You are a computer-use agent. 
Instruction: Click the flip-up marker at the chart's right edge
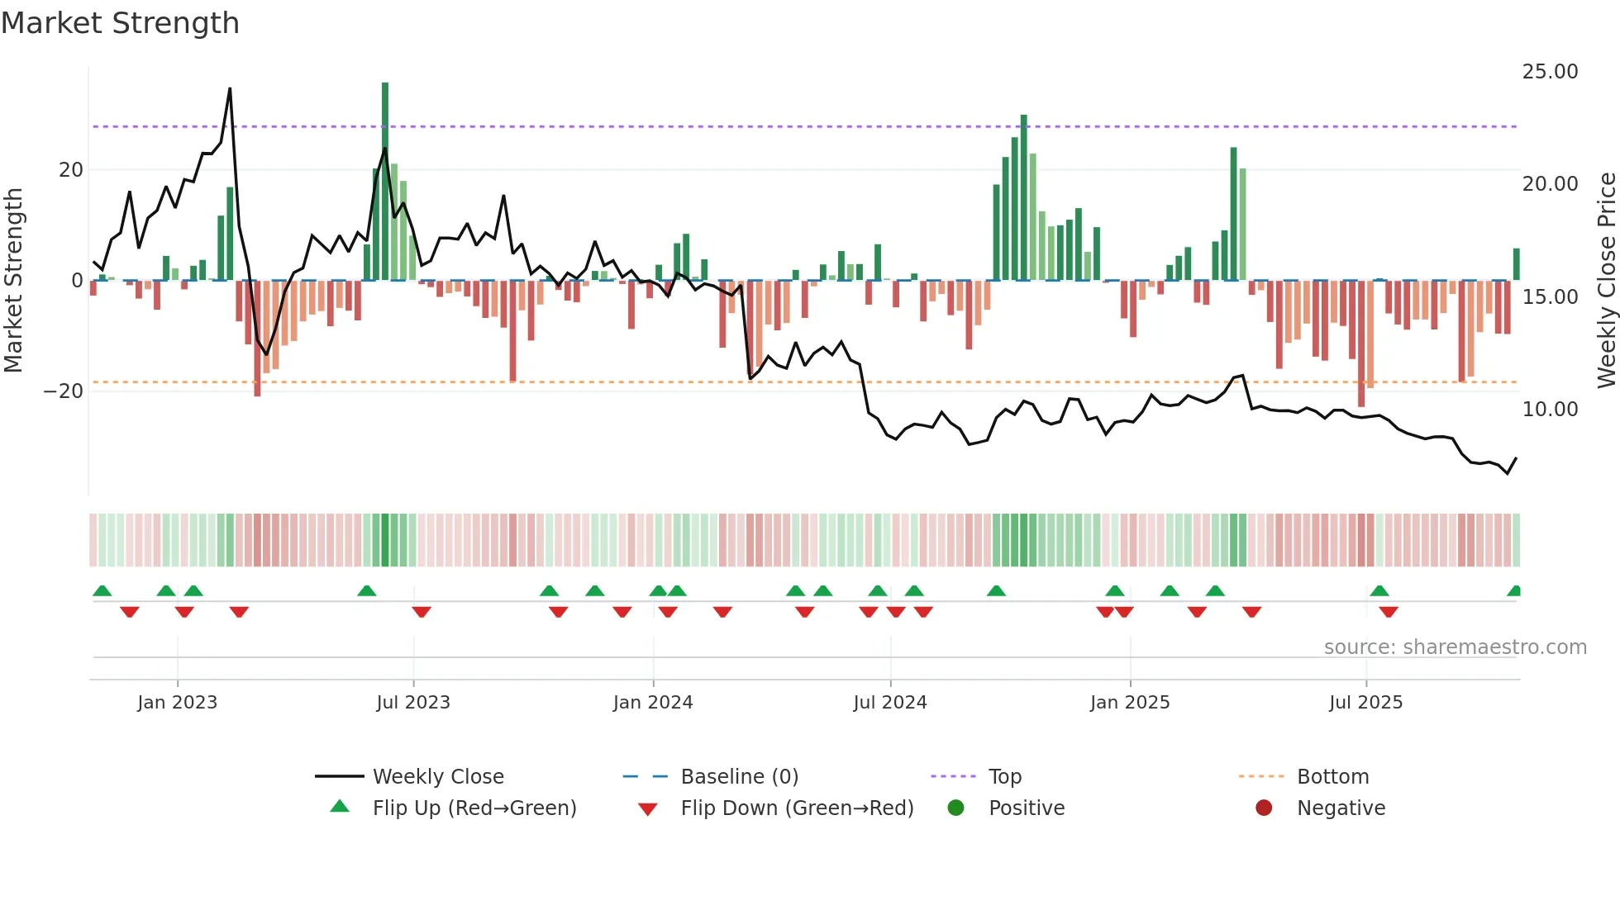[1514, 591]
